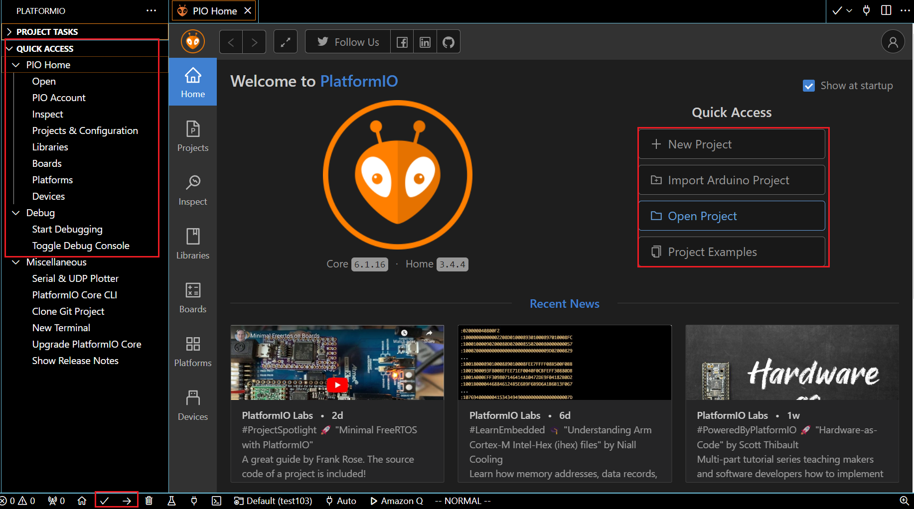Select PlatformIO Core CLI item
The height and width of the screenshot is (509, 914).
[75, 295]
